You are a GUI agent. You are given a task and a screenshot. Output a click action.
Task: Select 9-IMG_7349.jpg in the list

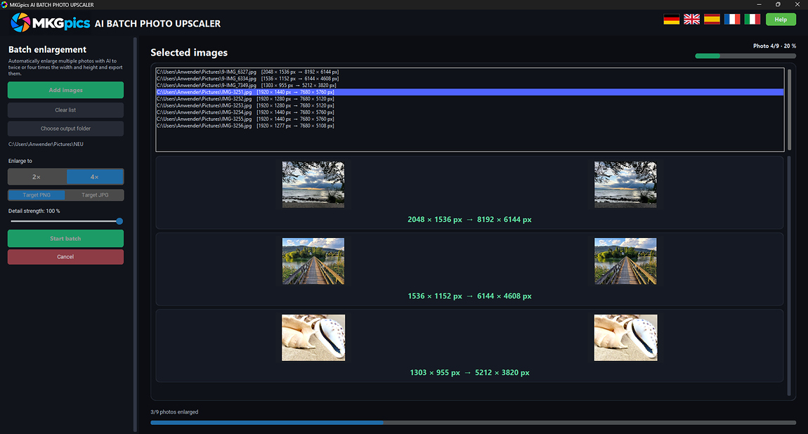coord(469,86)
